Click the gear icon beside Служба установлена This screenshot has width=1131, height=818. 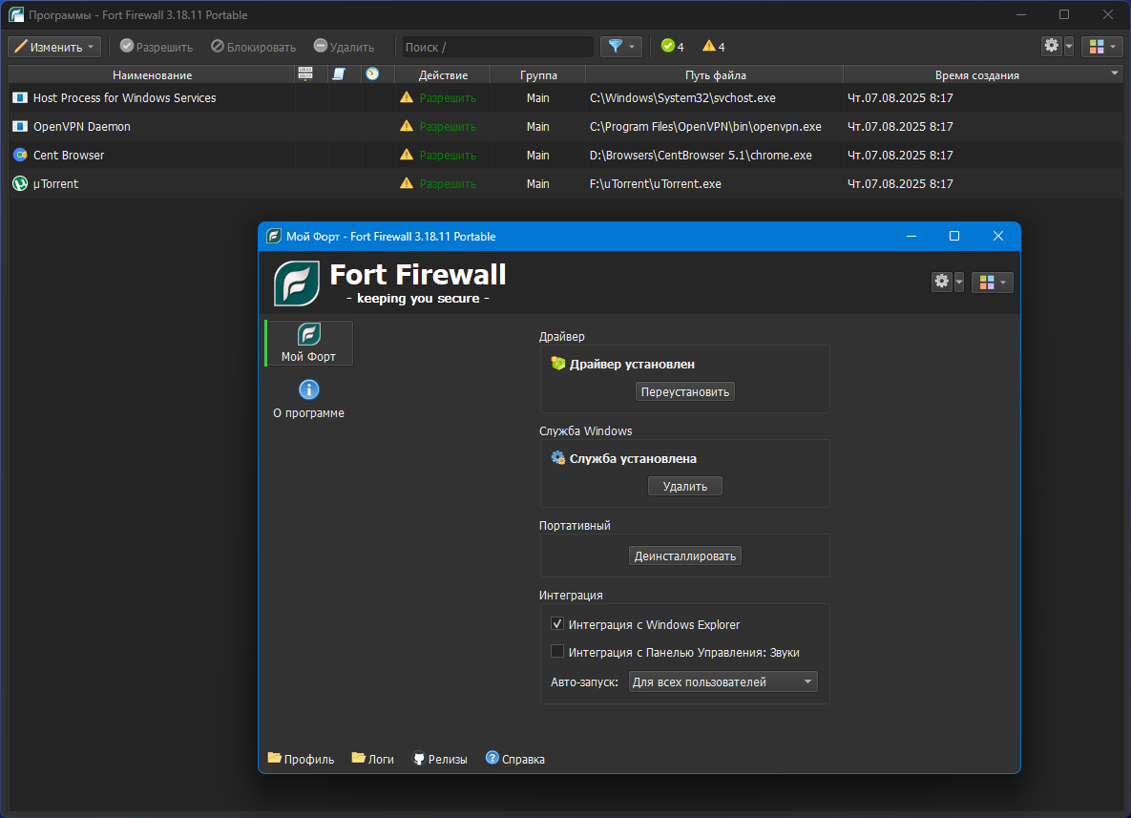558,458
